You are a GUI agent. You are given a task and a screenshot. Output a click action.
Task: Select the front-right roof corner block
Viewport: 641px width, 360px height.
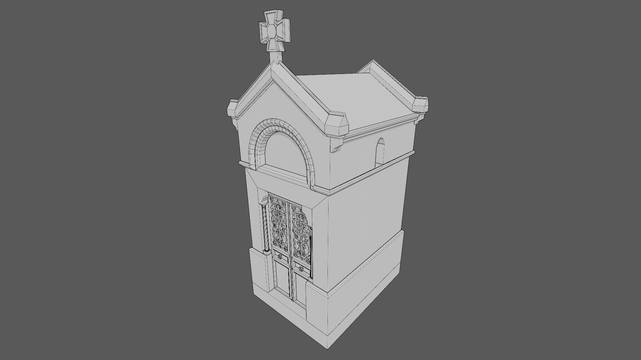[x=337, y=125]
